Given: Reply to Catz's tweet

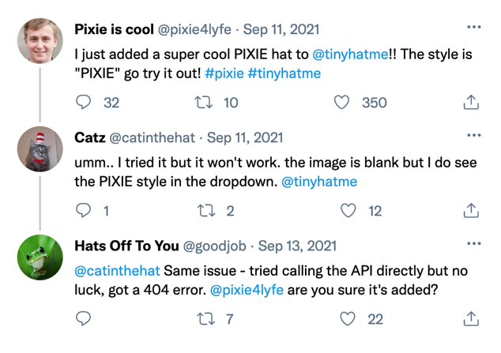Looking at the screenshot, I should (83, 210).
